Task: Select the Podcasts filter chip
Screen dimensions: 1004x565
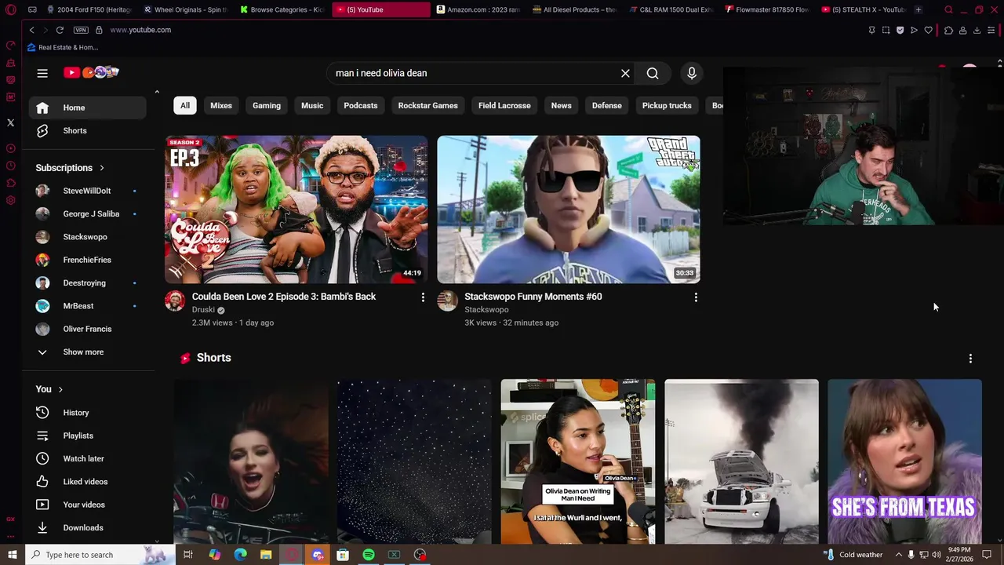Action: (x=361, y=105)
